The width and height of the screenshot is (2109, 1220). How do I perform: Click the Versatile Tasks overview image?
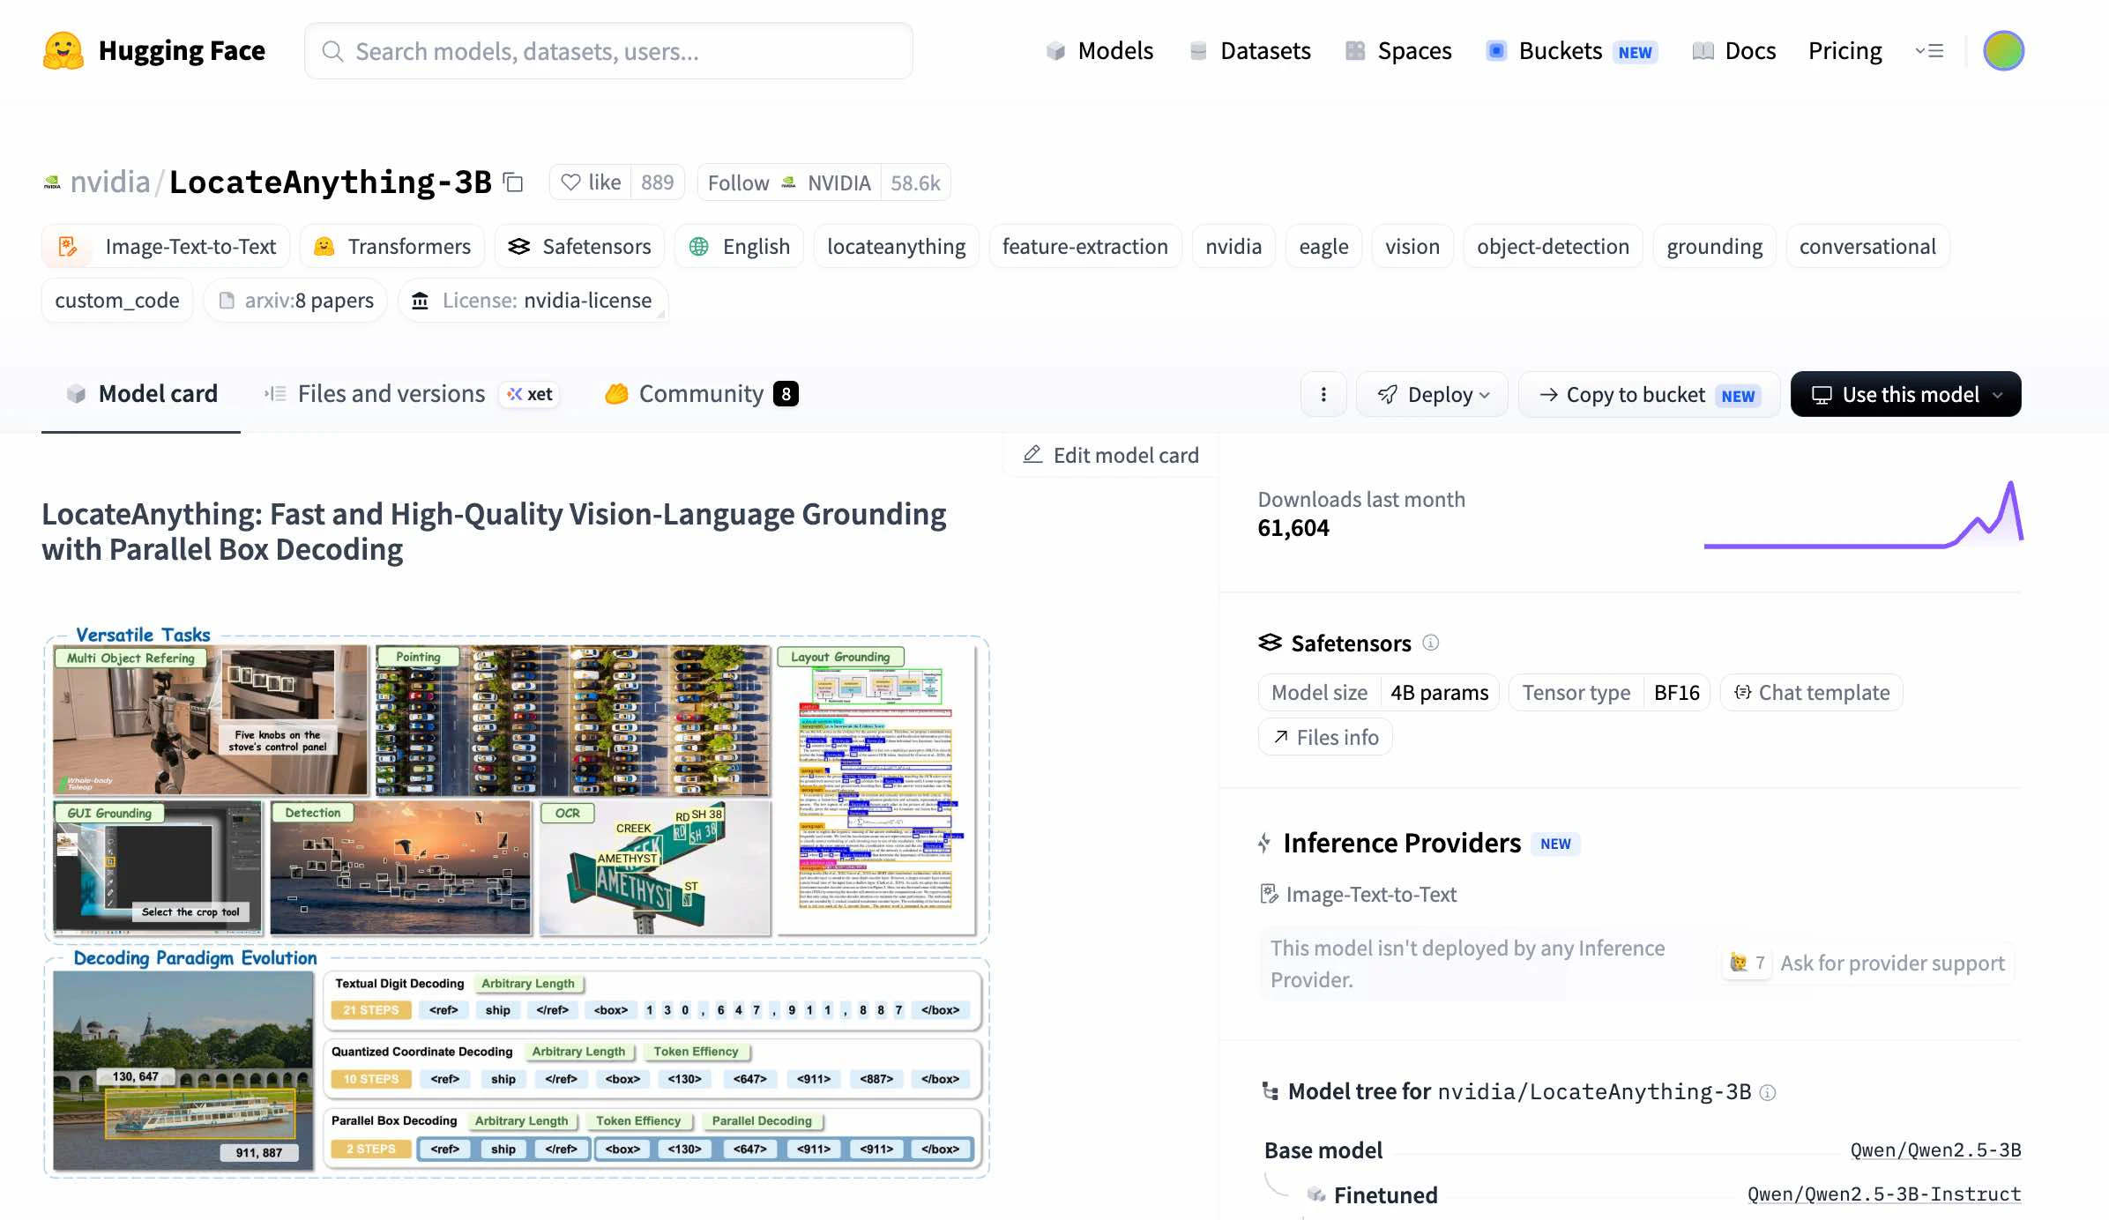(516, 785)
